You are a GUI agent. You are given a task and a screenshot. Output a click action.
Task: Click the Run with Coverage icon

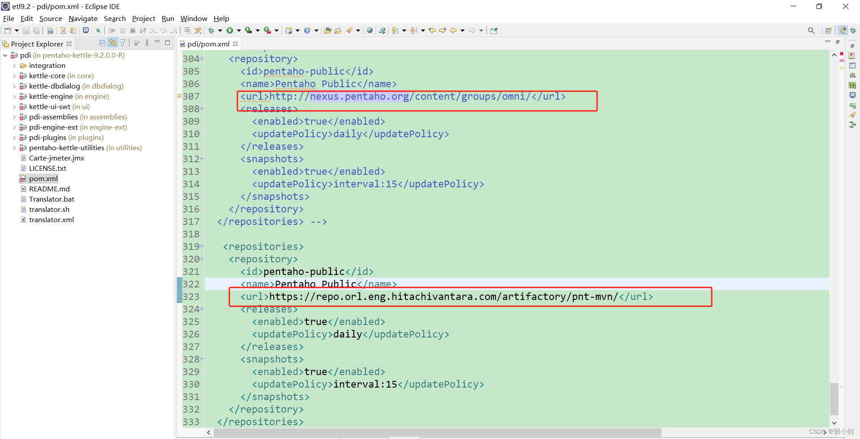[248, 30]
